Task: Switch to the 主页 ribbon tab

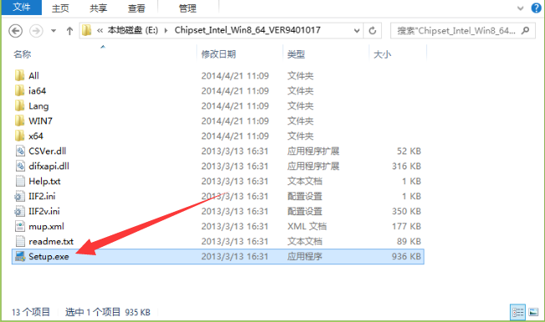Action: pyautogui.click(x=60, y=8)
